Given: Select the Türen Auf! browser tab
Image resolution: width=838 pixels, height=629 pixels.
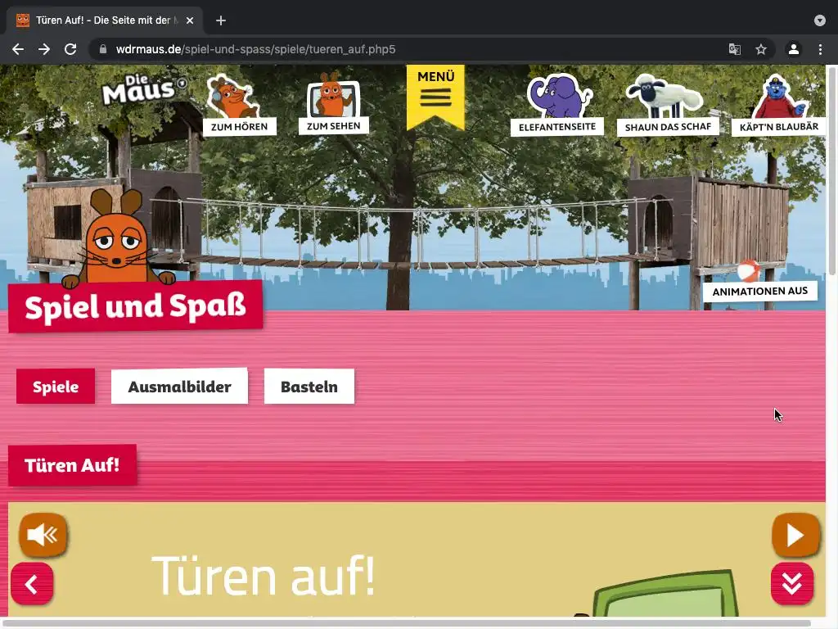Looking at the screenshot, I should point(104,20).
